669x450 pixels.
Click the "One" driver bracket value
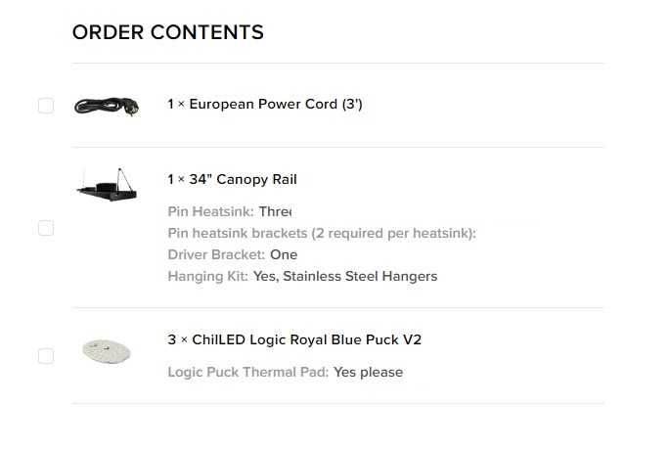[x=284, y=254]
